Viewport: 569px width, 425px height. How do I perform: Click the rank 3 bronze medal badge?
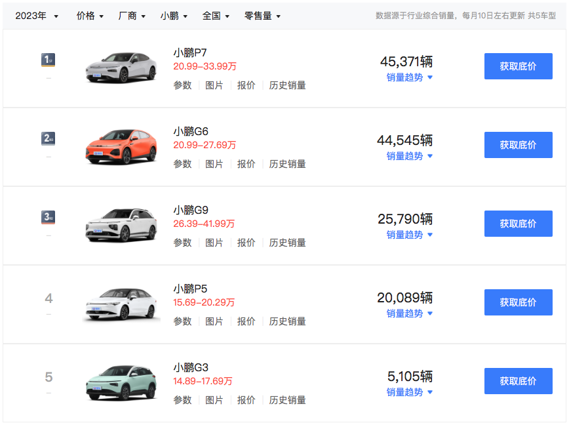pos(49,217)
